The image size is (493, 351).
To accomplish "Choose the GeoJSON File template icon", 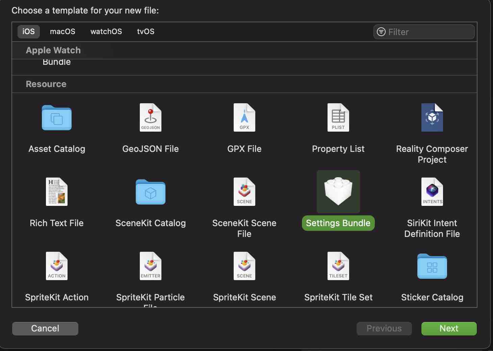I will (x=151, y=117).
